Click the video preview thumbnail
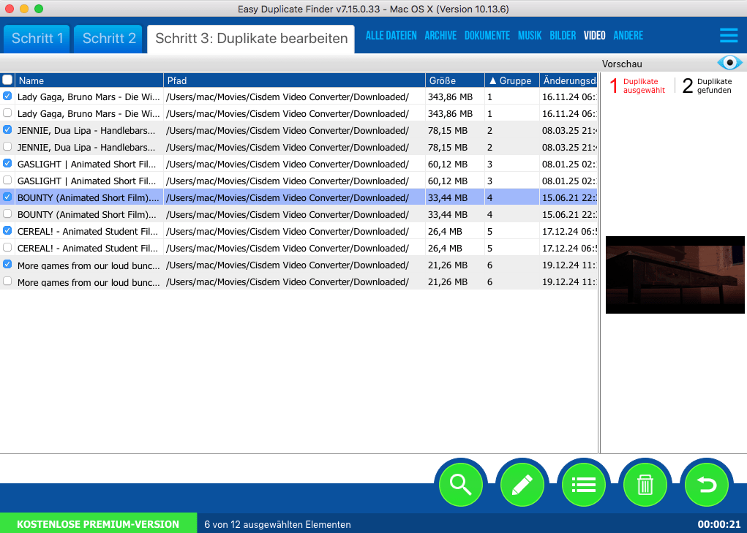This screenshot has height=533, width=747. pyautogui.click(x=675, y=275)
